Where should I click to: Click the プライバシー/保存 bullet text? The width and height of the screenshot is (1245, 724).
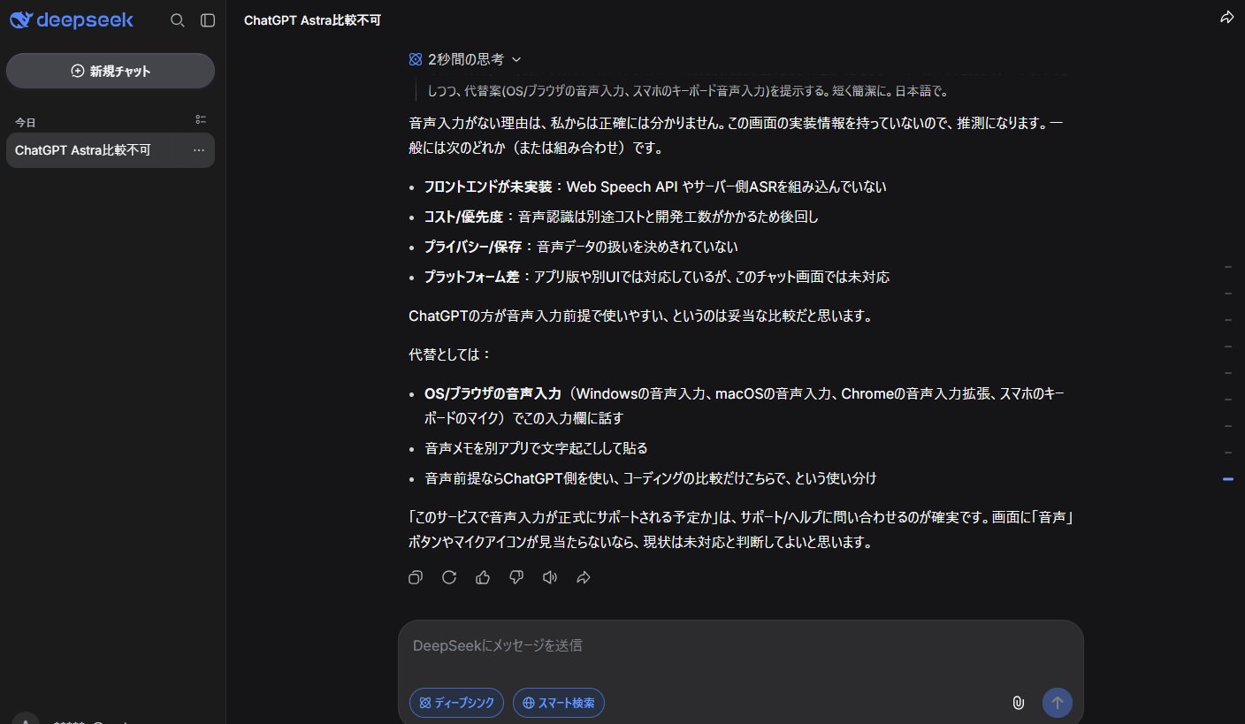tap(581, 247)
